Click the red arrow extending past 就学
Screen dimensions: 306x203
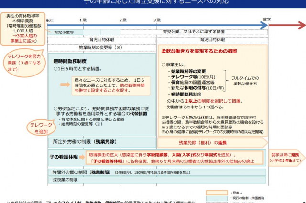tap(287, 25)
